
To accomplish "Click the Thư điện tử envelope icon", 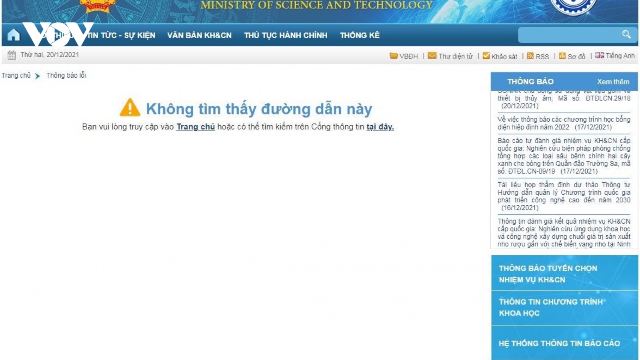I will 432,56.
